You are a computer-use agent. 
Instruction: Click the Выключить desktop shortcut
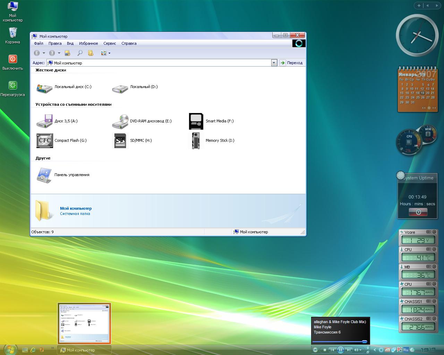(13, 59)
